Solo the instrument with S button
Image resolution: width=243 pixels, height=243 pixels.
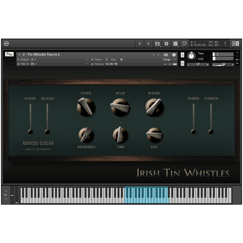[182, 55]
